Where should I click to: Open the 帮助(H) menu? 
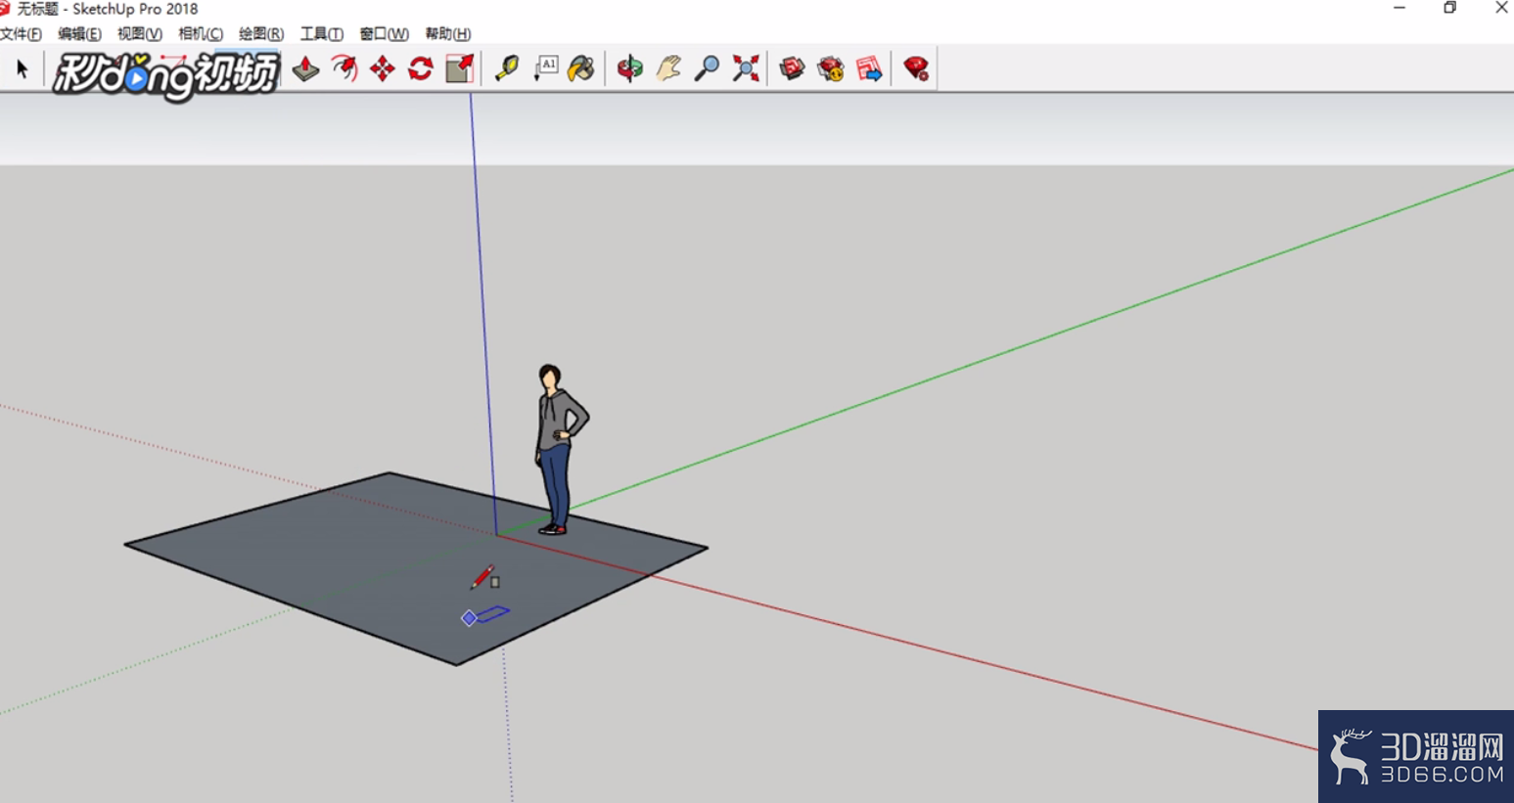click(x=447, y=33)
